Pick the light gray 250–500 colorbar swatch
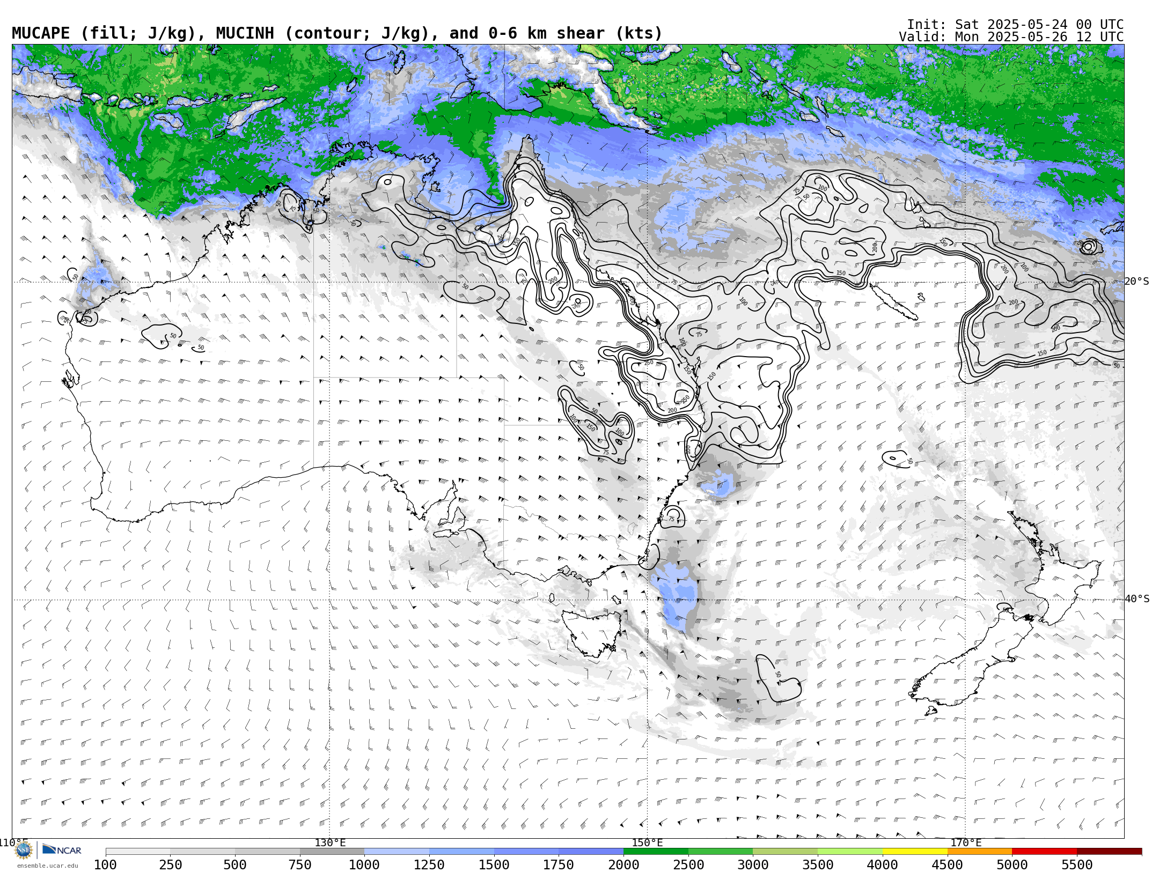The image size is (1159, 872). [203, 852]
